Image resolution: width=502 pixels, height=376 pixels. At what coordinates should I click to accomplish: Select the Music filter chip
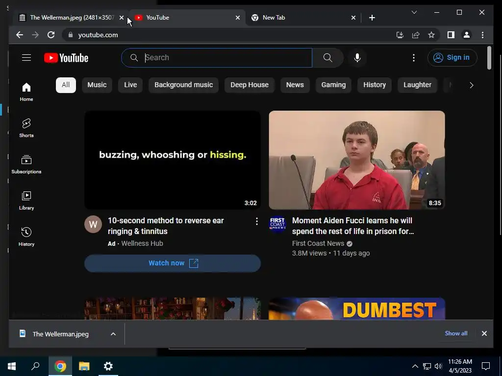(97, 85)
